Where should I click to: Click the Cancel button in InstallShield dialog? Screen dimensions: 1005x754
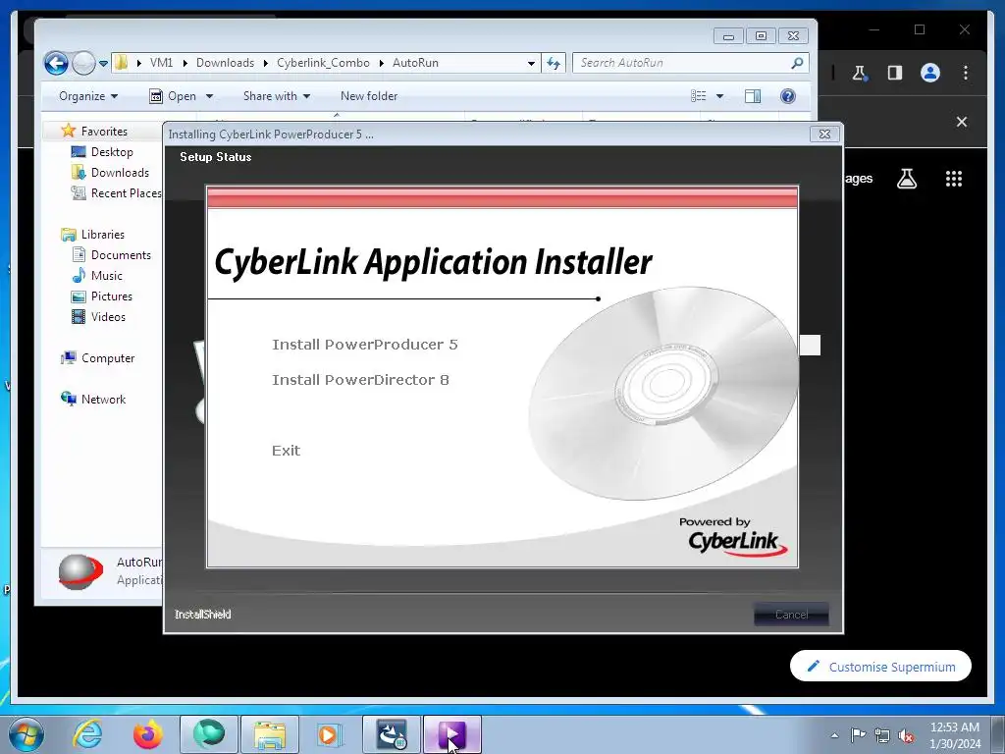791,615
